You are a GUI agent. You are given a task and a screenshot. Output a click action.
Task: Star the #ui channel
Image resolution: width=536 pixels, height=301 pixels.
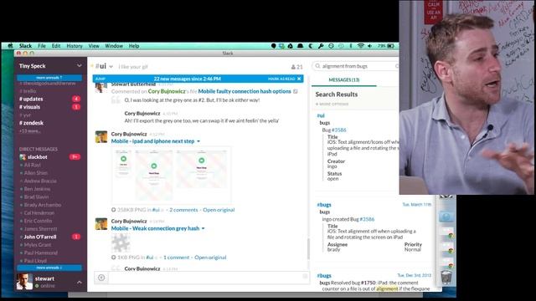pyautogui.click(x=92, y=66)
